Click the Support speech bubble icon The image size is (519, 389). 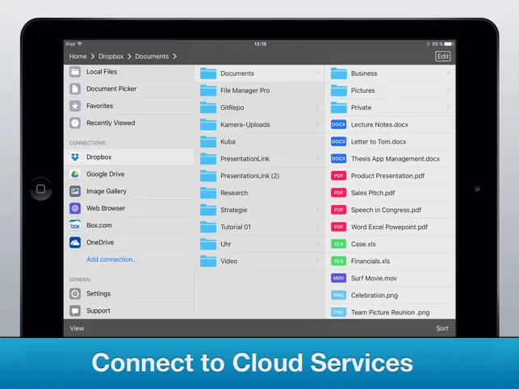75,311
